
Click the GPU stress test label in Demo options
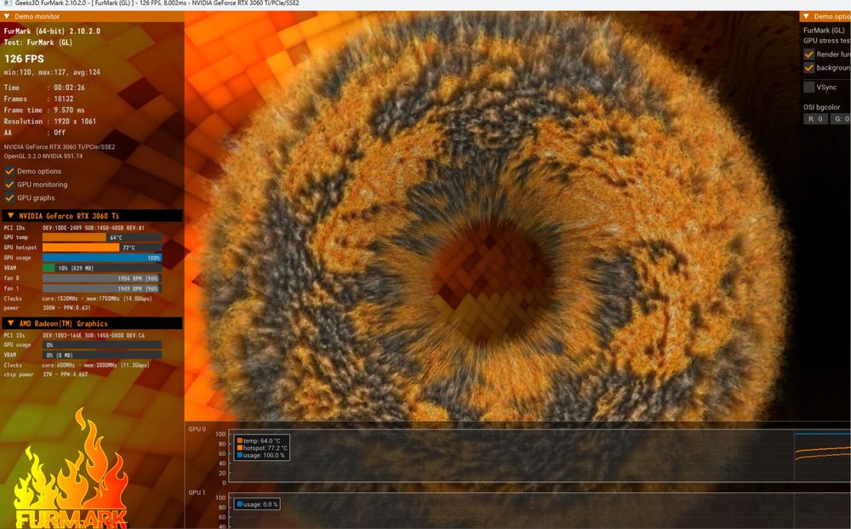826,41
